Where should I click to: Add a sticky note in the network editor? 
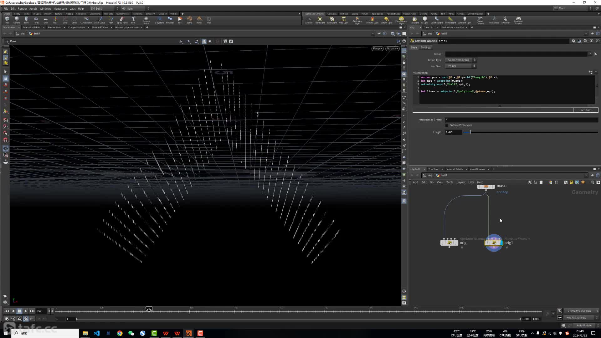(x=571, y=182)
